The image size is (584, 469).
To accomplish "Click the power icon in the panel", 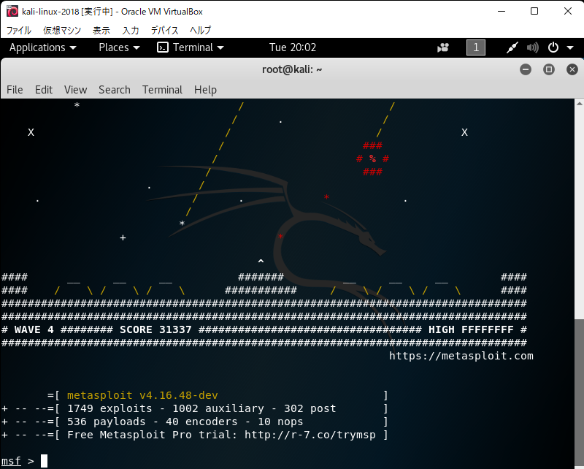I will click(x=553, y=47).
